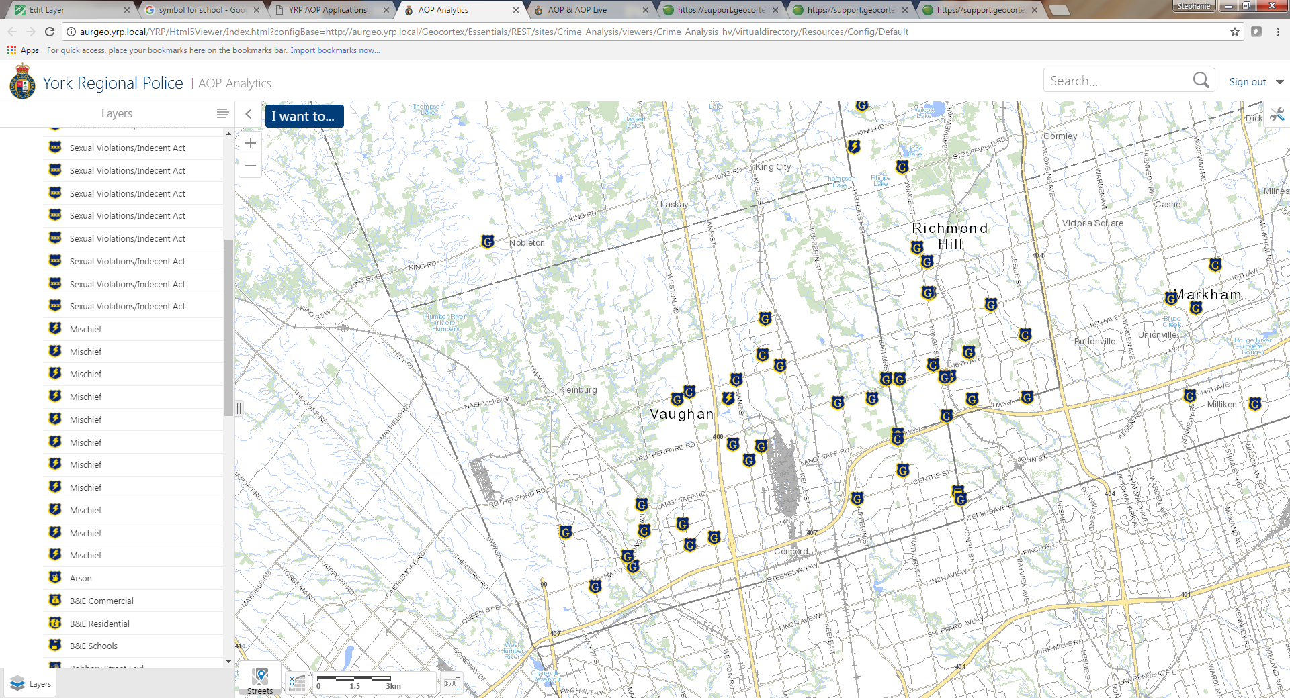1290x698 pixels.
Task: Click the Arson layer symbol icon
Action: (x=56, y=577)
